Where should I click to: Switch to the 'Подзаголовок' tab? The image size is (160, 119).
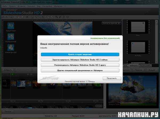click(145, 65)
